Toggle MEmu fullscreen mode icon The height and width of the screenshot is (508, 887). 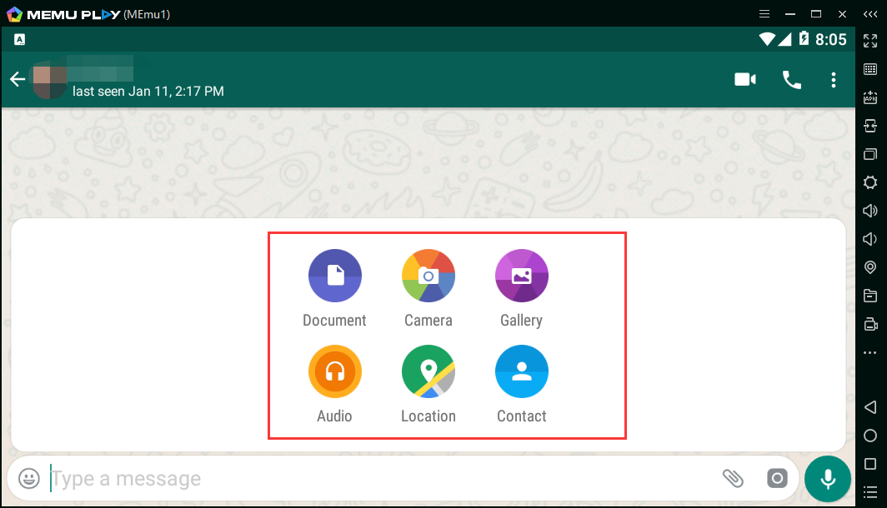click(870, 41)
